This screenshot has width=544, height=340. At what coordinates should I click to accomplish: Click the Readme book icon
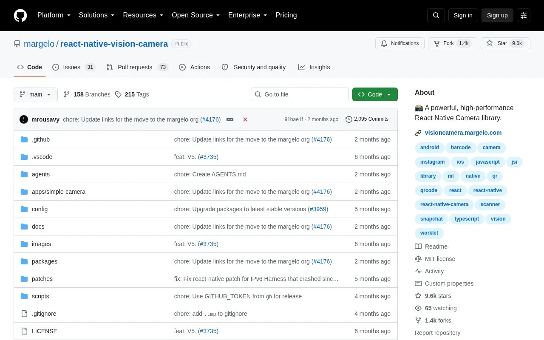click(418, 246)
